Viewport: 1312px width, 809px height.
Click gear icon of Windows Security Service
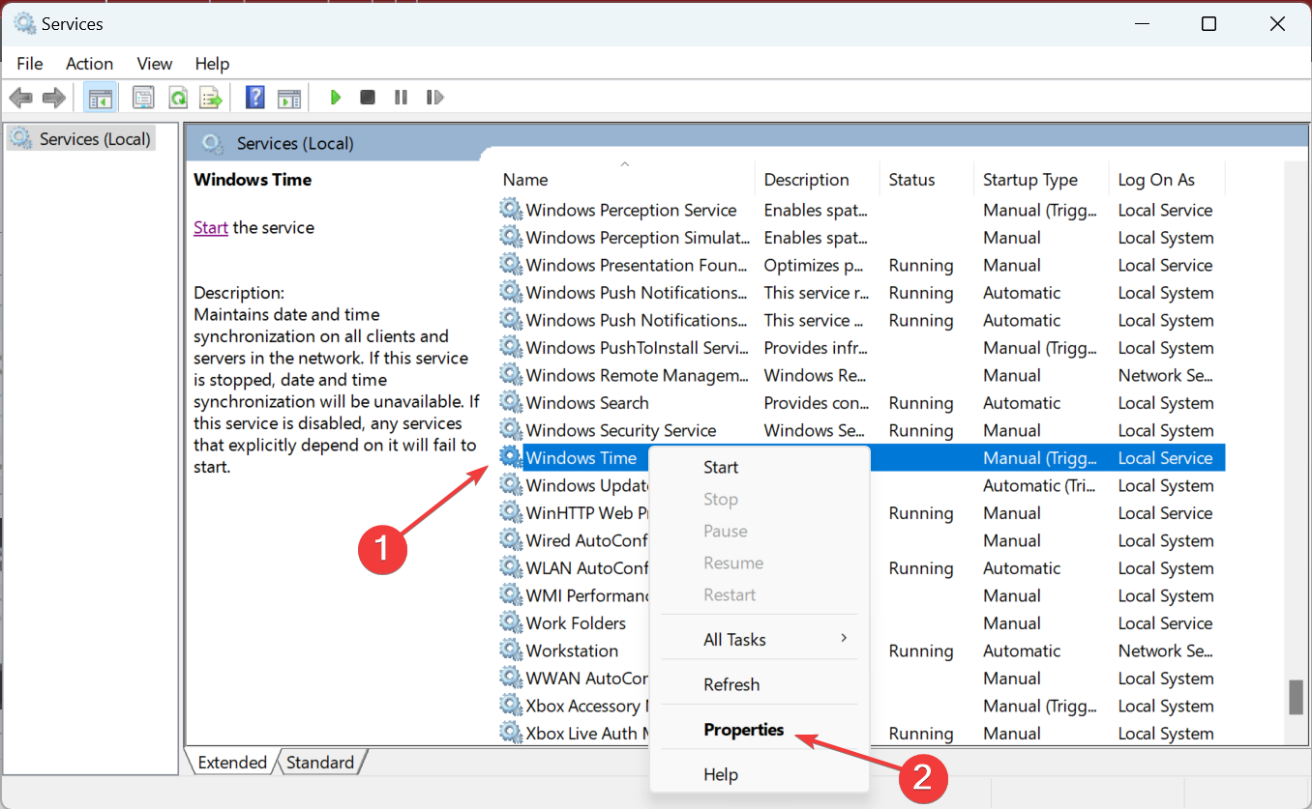pos(510,430)
